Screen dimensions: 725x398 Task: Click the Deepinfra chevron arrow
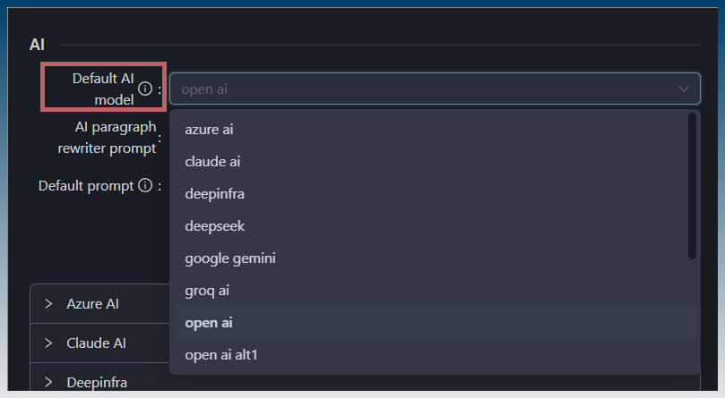click(48, 383)
